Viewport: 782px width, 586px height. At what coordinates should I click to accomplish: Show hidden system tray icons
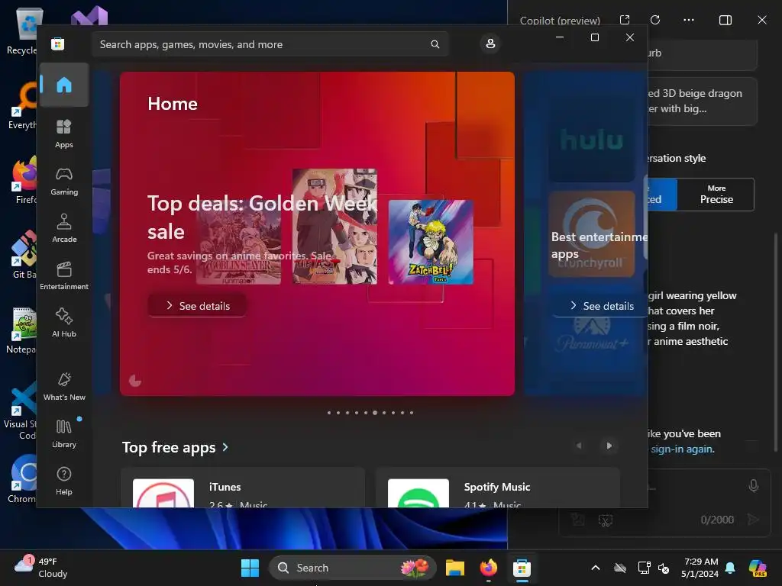click(x=596, y=568)
